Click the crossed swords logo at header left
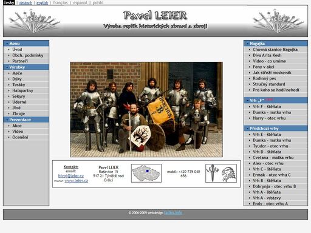Screen dimensions: 311x233 click(x=34, y=21)
